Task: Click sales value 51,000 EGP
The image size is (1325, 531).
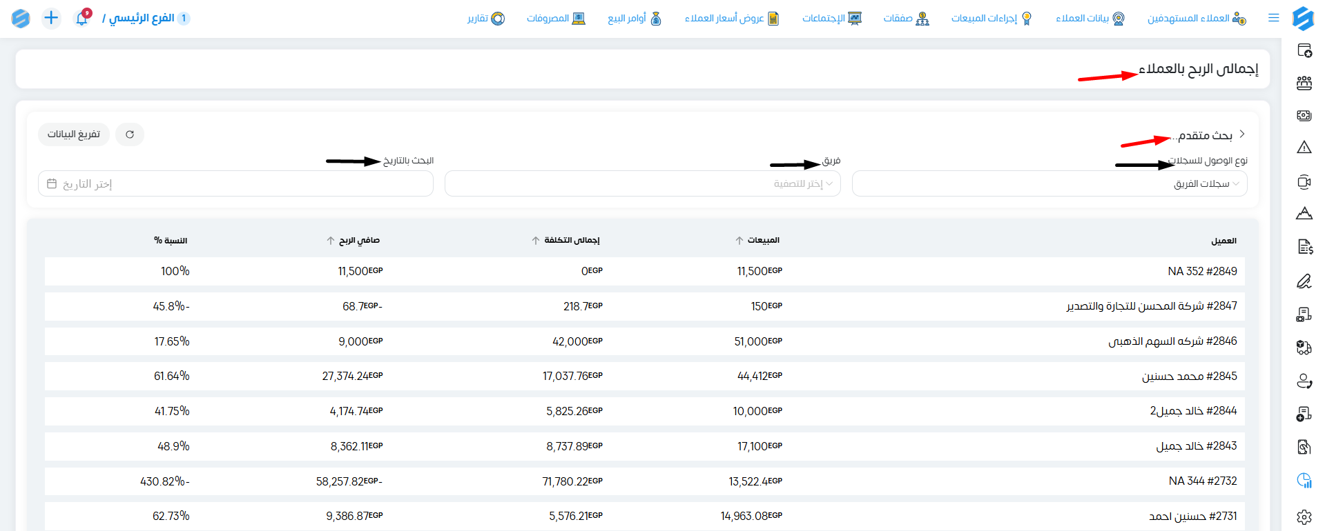Action: coord(758,341)
